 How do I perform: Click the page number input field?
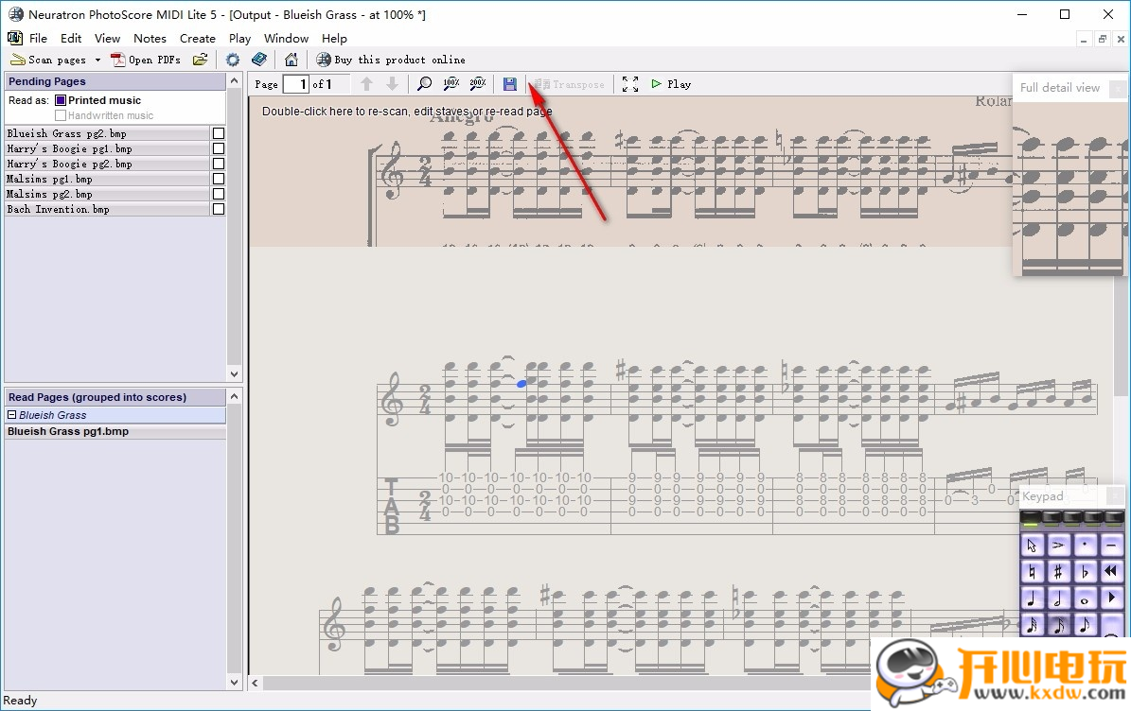[x=296, y=84]
